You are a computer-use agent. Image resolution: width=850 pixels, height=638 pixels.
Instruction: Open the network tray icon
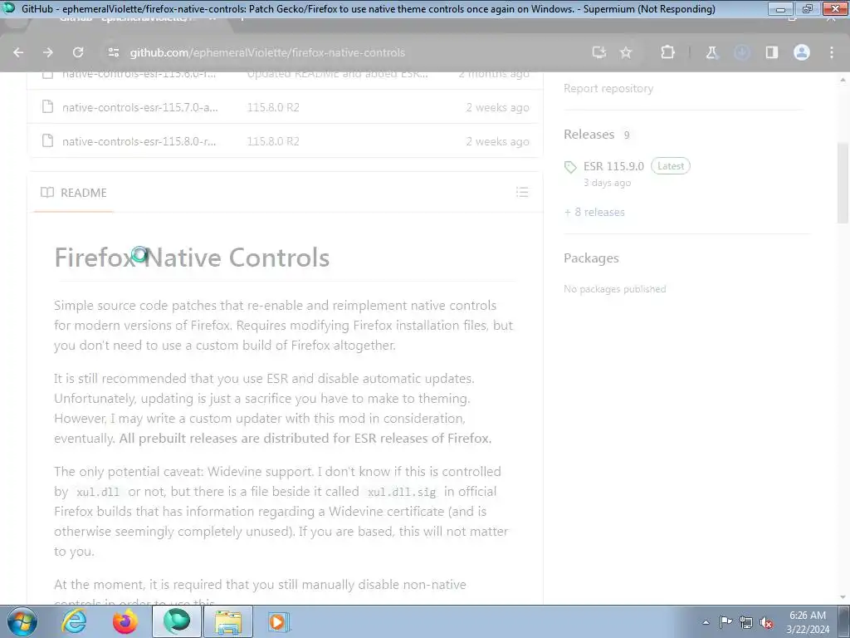(746, 622)
